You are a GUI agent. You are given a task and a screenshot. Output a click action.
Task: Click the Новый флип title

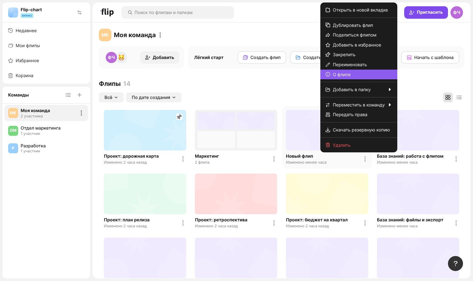click(x=299, y=156)
